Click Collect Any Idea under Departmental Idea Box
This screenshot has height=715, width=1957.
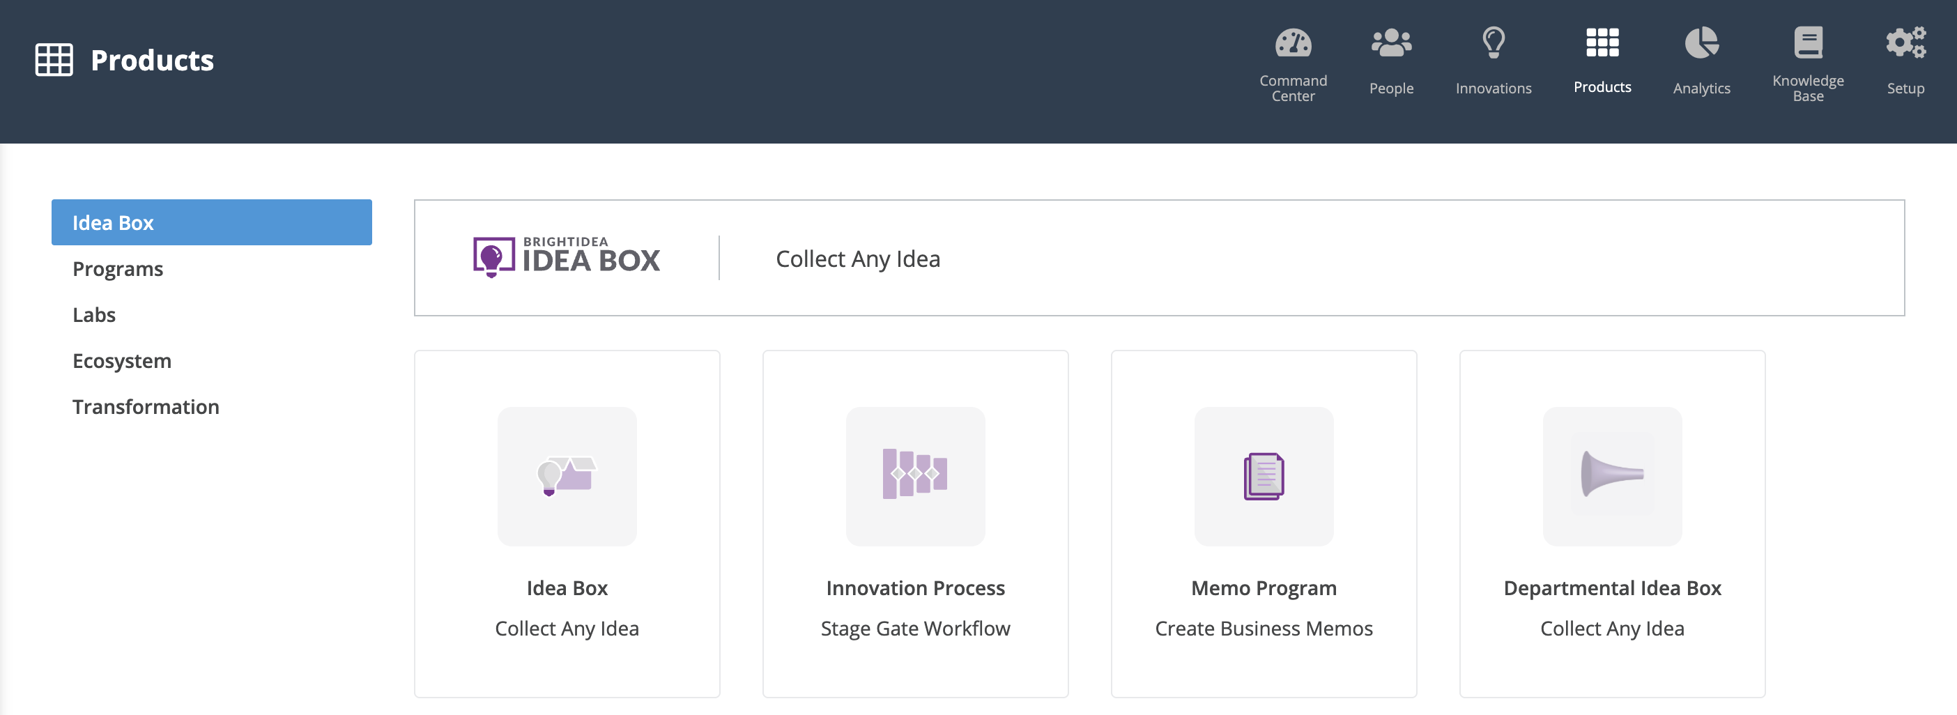pos(1612,629)
